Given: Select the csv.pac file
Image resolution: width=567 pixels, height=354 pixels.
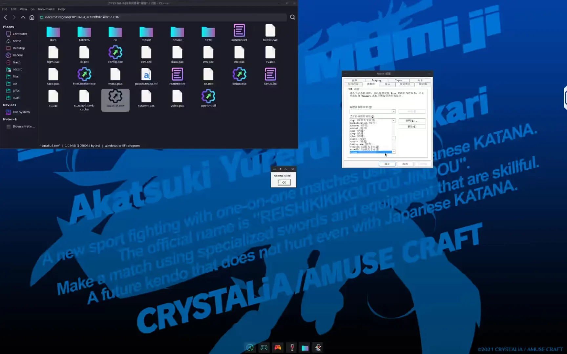Looking at the screenshot, I should [x=146, y=54].
